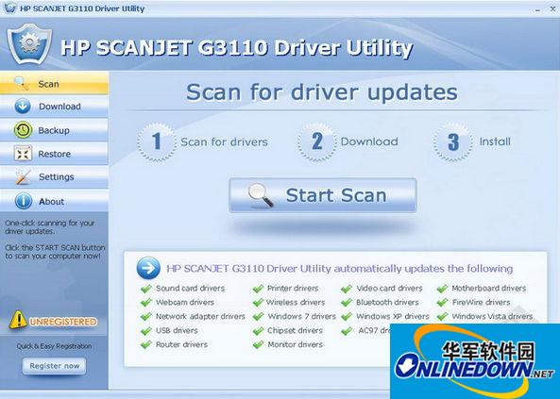560x399 pixels.
Task: Click the Start Scan button
Action: [x=323, y=195]
